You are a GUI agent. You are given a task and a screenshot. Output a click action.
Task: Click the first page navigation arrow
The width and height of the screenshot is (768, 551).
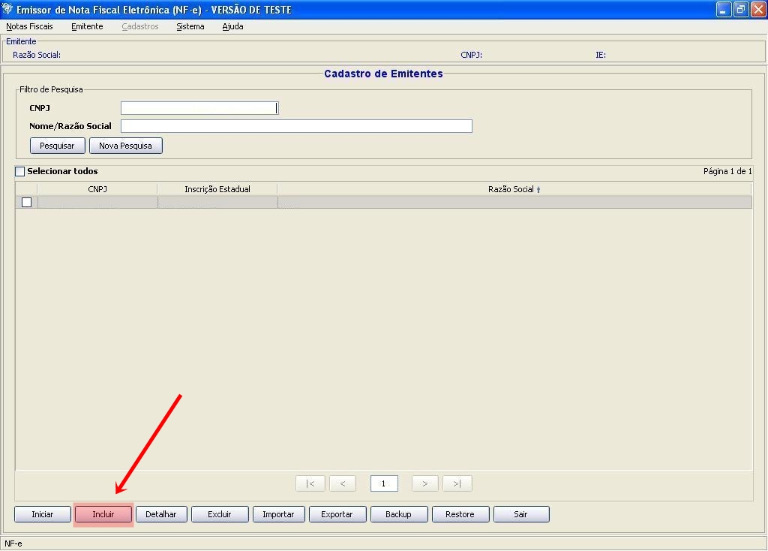(310, 484)
